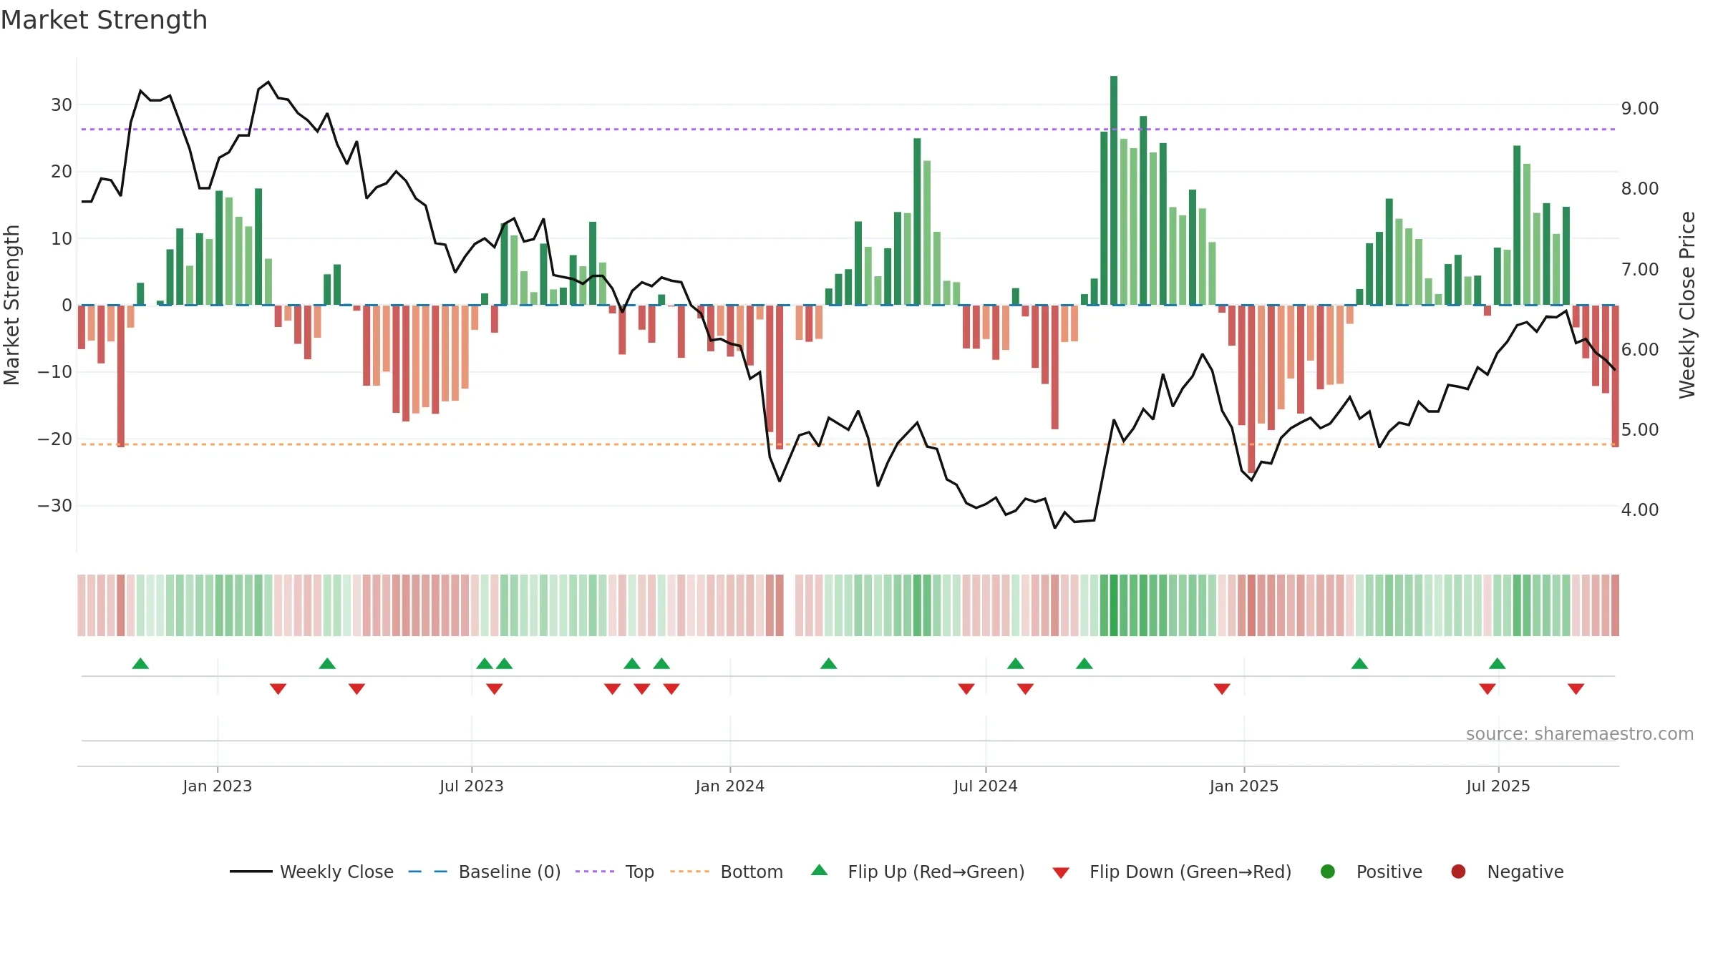Click the blue dashed Baseline legend sample
Image resolution: width=1718 pixels, height=966 pixels.
coord(428,872)
